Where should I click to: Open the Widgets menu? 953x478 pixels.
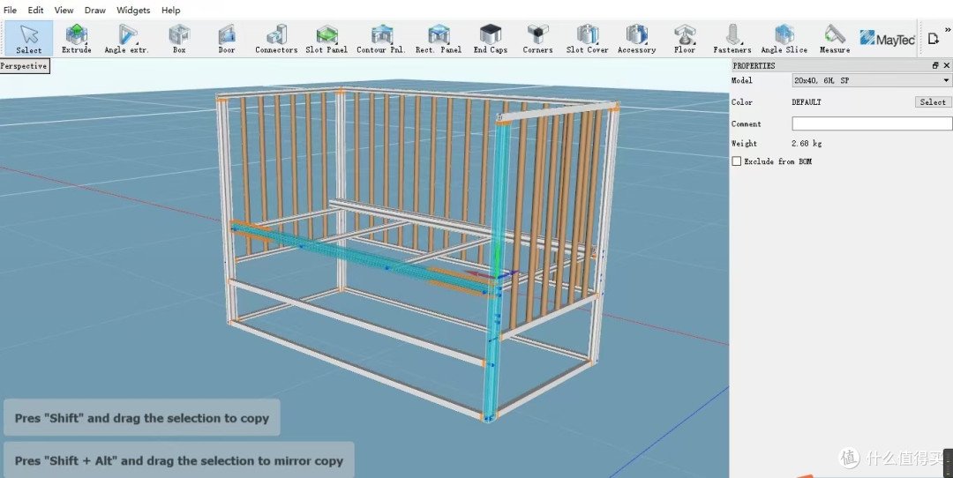coord(134,10)
